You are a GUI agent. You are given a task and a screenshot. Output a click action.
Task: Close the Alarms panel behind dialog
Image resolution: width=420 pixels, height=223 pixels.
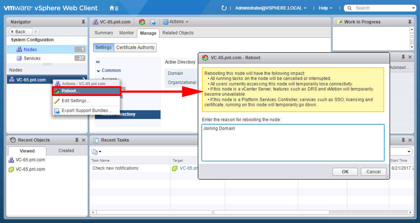(410, 57)
